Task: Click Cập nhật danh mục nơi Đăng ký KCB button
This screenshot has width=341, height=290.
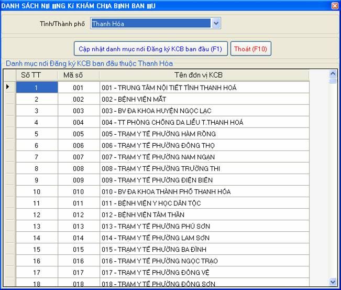Action: click(151, 49)
